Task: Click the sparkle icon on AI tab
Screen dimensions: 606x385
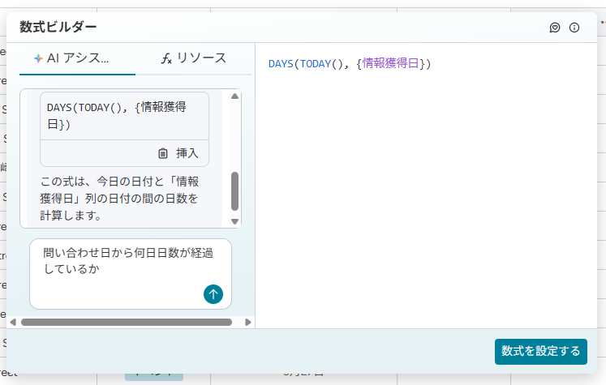Action: tap(37, 58)
